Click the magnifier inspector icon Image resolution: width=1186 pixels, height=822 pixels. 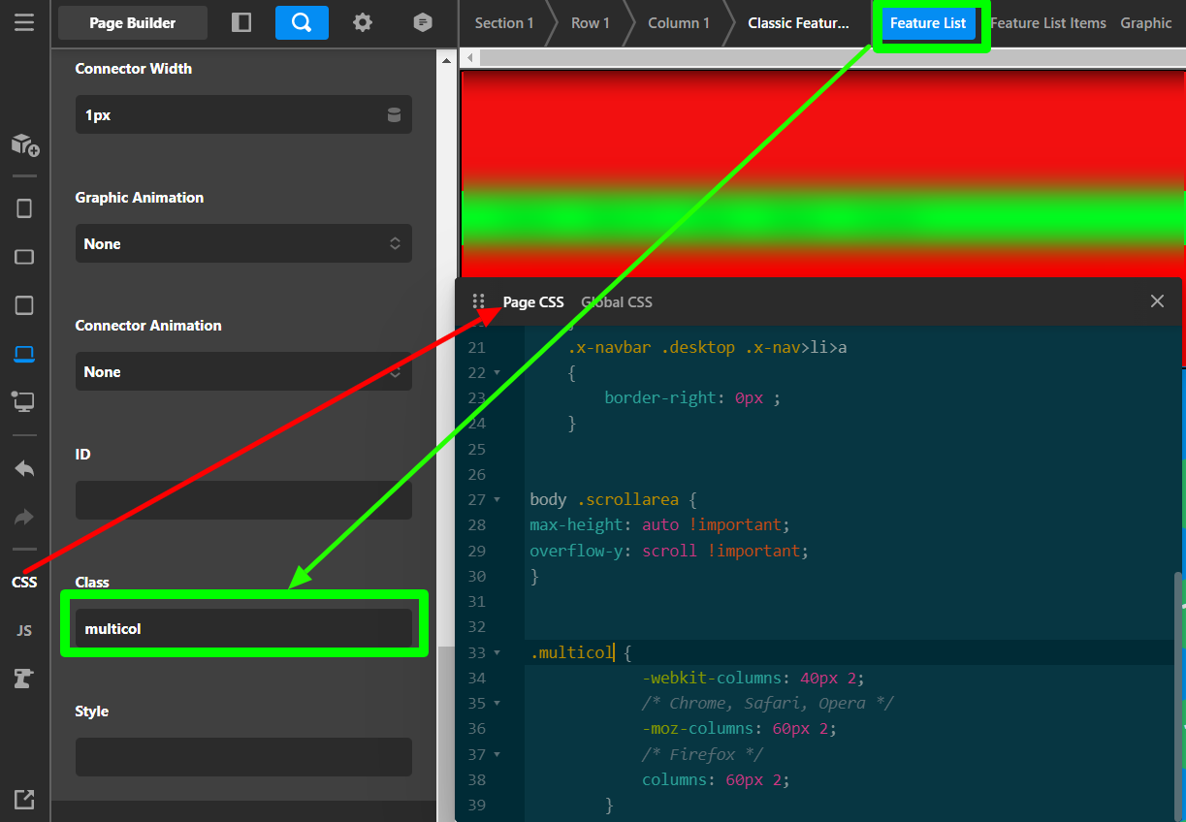302,22
